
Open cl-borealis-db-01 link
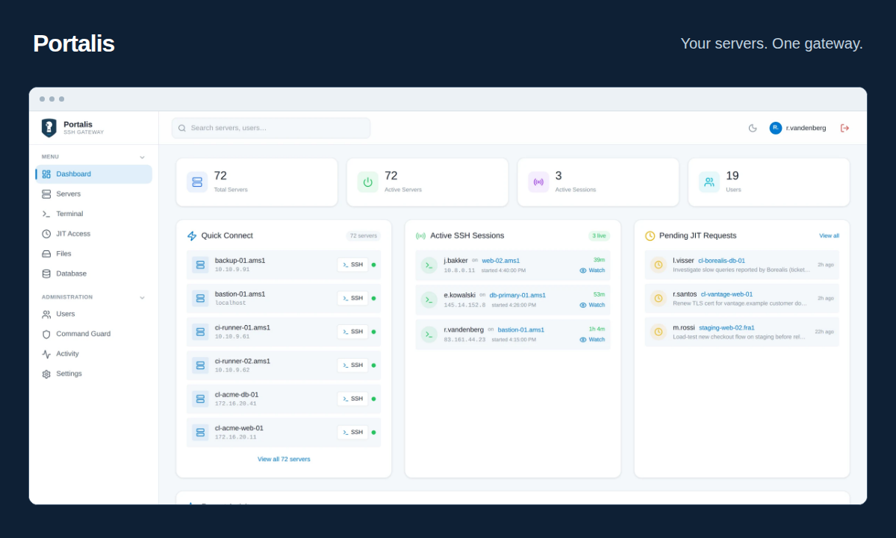[x=721, y=261]
